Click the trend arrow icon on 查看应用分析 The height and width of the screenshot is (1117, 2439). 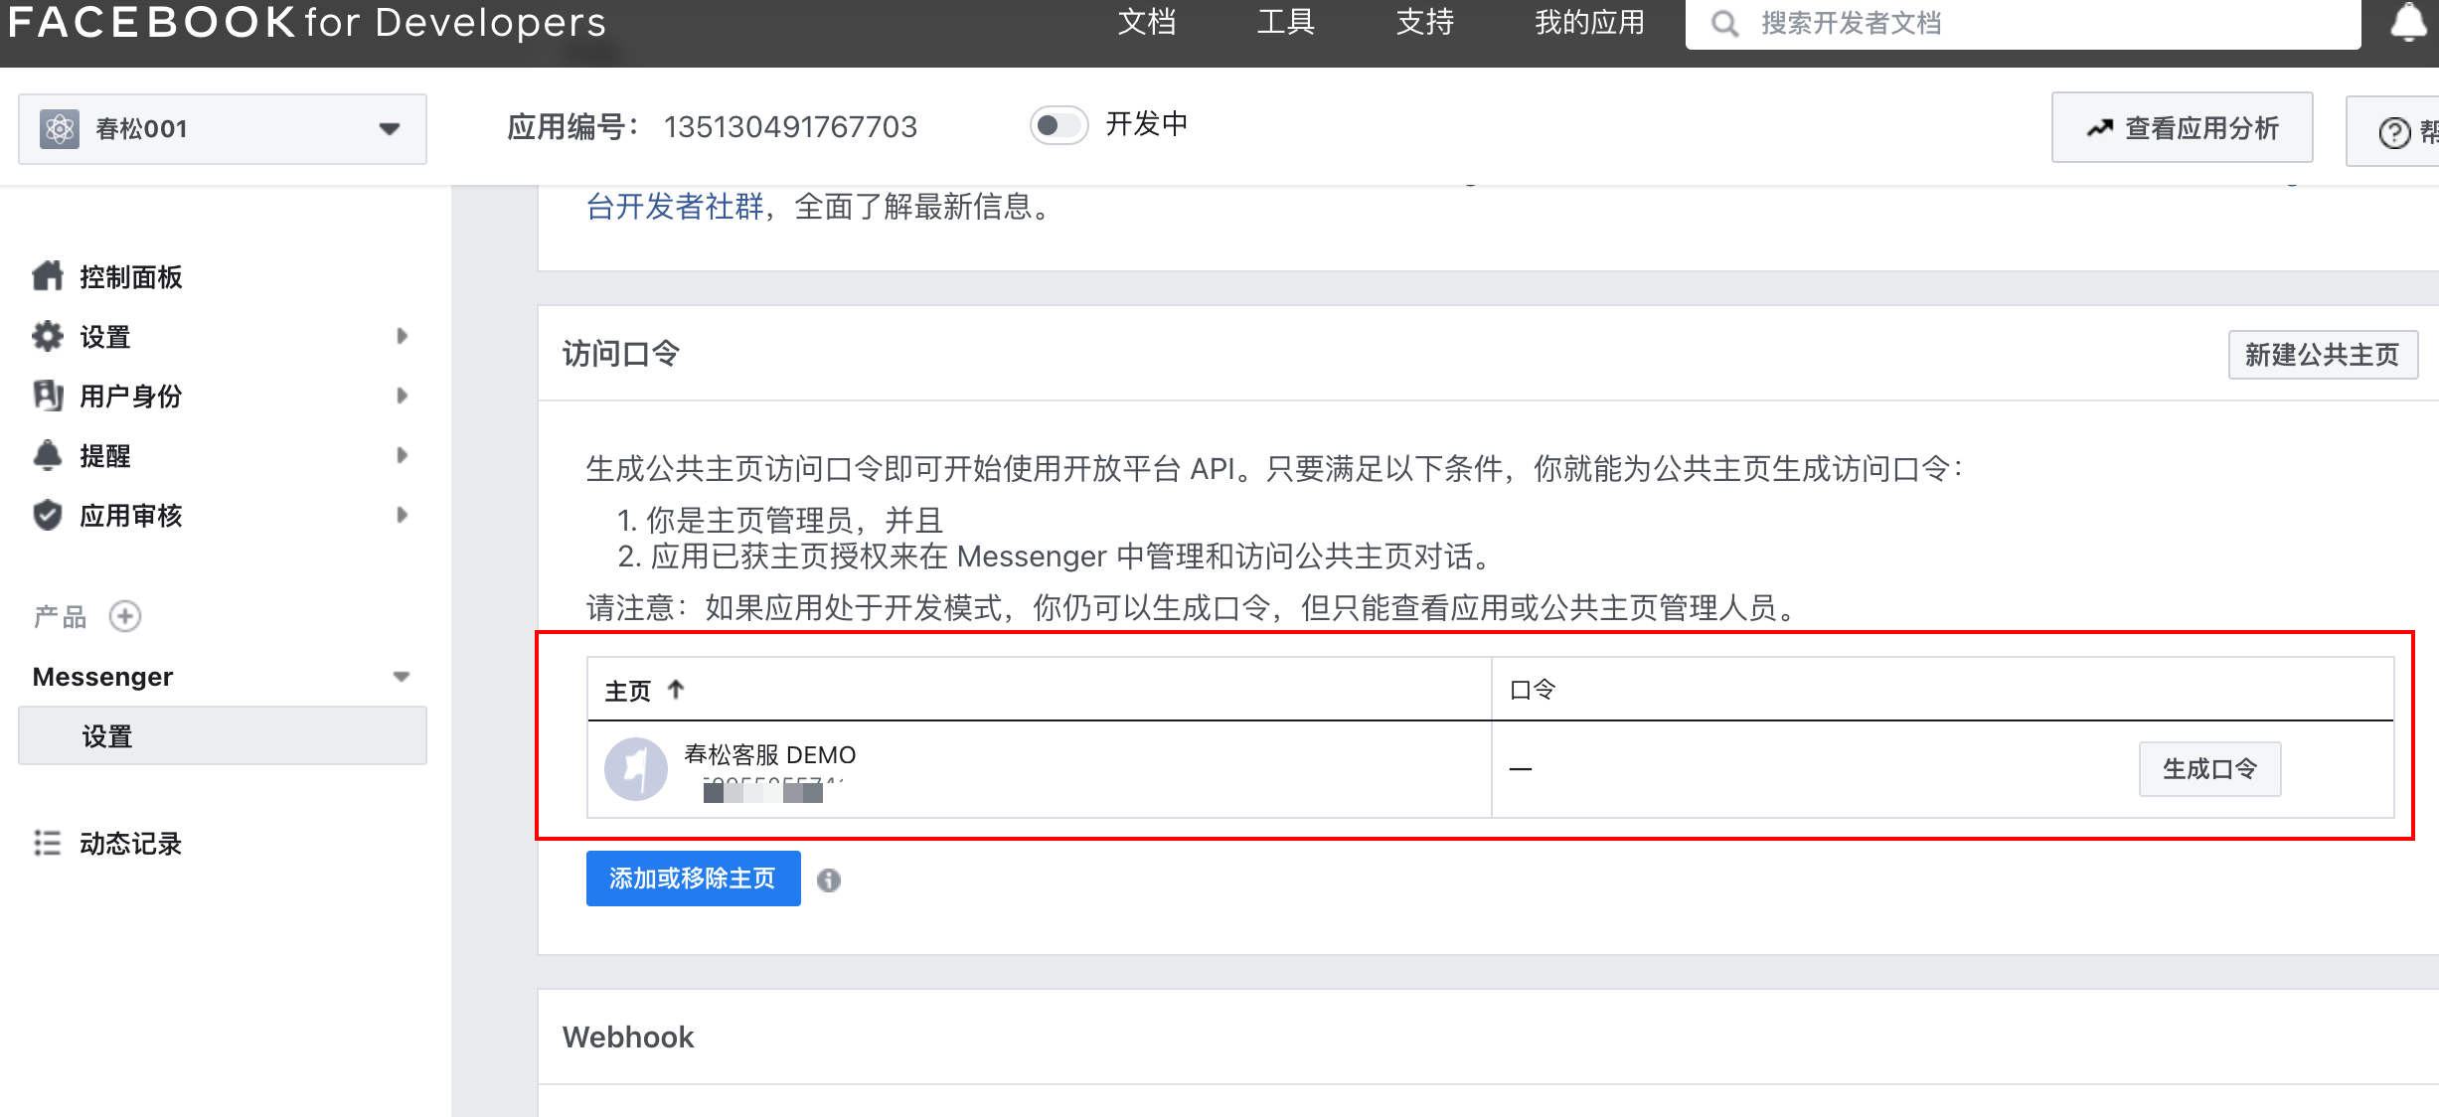coord(2100,128)
